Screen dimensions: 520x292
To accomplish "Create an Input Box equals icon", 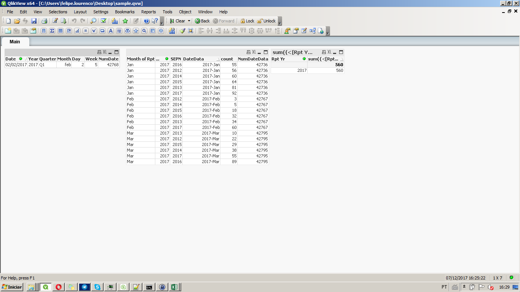I will click(86, 31).
